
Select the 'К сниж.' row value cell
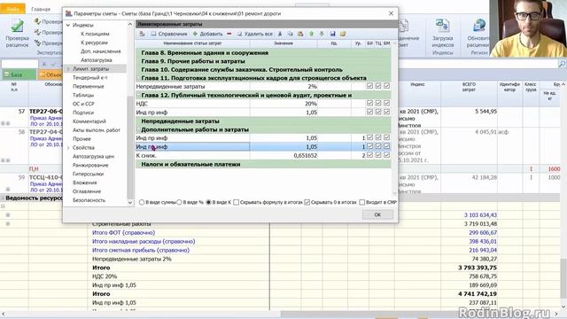tap(283, 156)
